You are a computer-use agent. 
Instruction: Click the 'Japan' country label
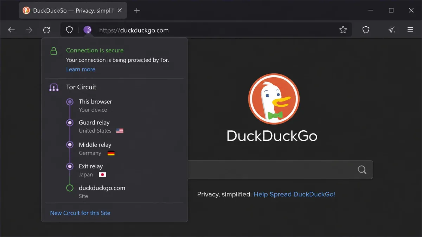coord(86,175)
